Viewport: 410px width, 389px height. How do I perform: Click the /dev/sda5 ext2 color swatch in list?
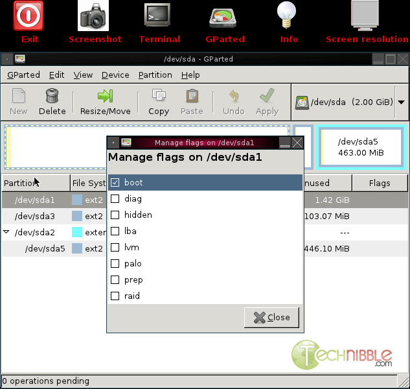click(77, 248)
